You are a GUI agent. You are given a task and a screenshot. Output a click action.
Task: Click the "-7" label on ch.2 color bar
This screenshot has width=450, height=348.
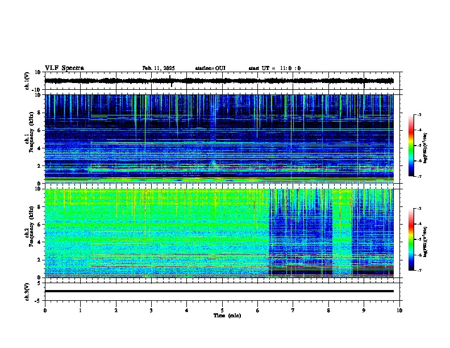pos(419,270)
